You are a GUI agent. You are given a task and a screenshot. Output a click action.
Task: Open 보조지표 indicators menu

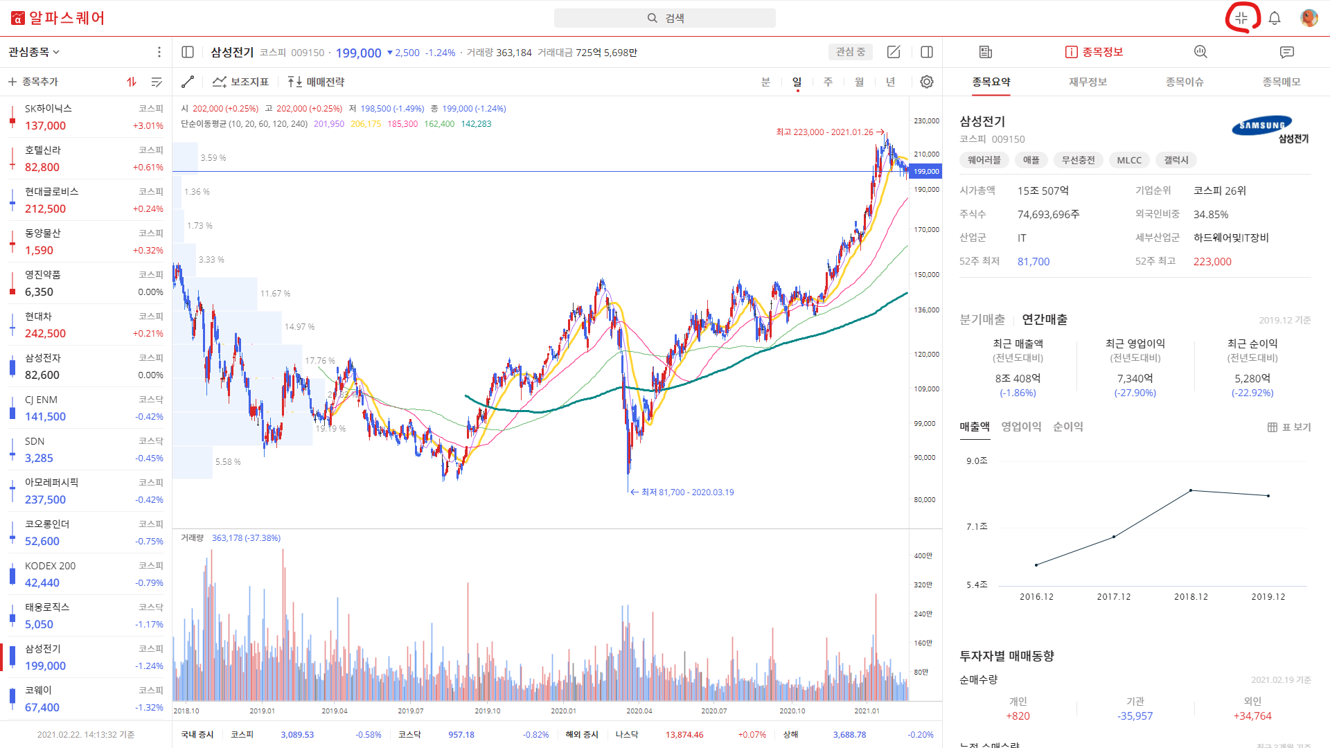click(x=240, y=82)
